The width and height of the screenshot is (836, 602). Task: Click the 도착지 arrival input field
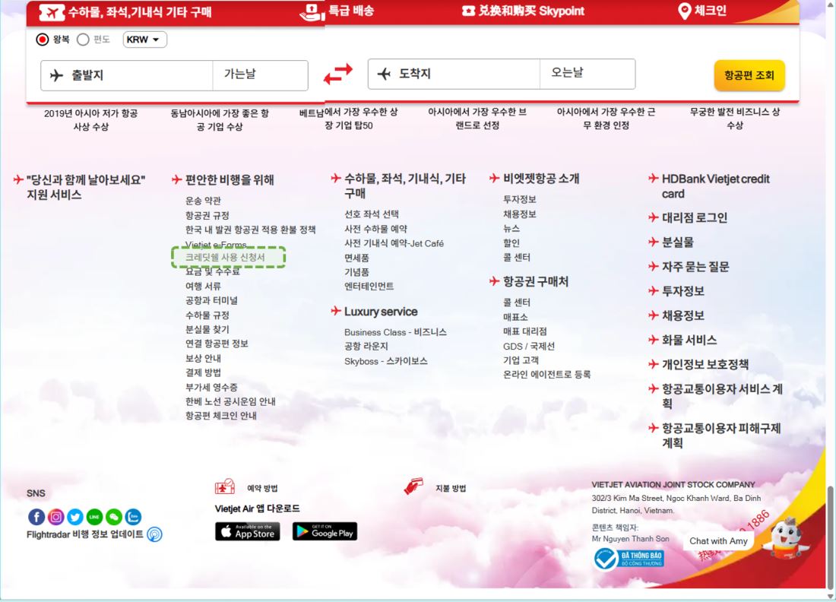coord(454,74)
